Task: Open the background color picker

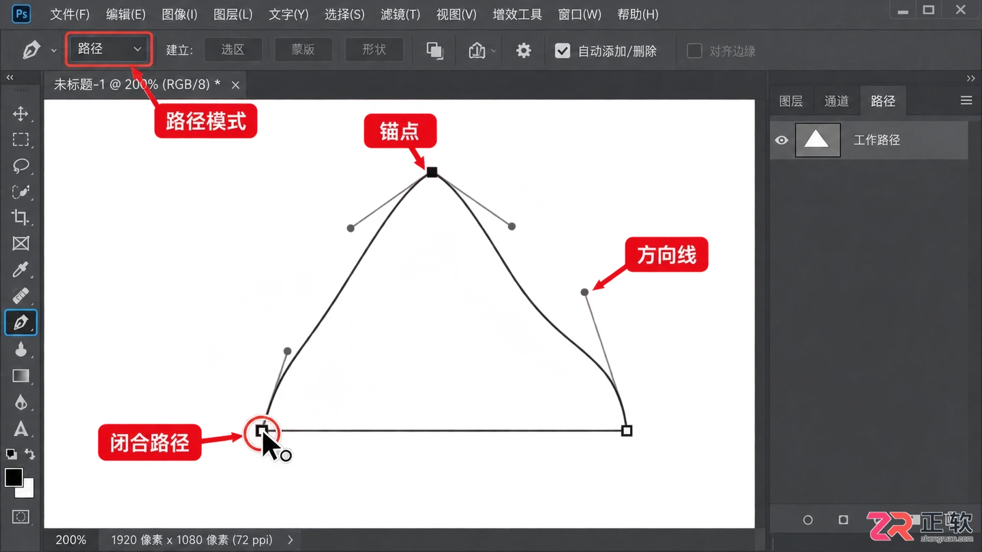Action: pyautogui.click(x=27, y=491)
